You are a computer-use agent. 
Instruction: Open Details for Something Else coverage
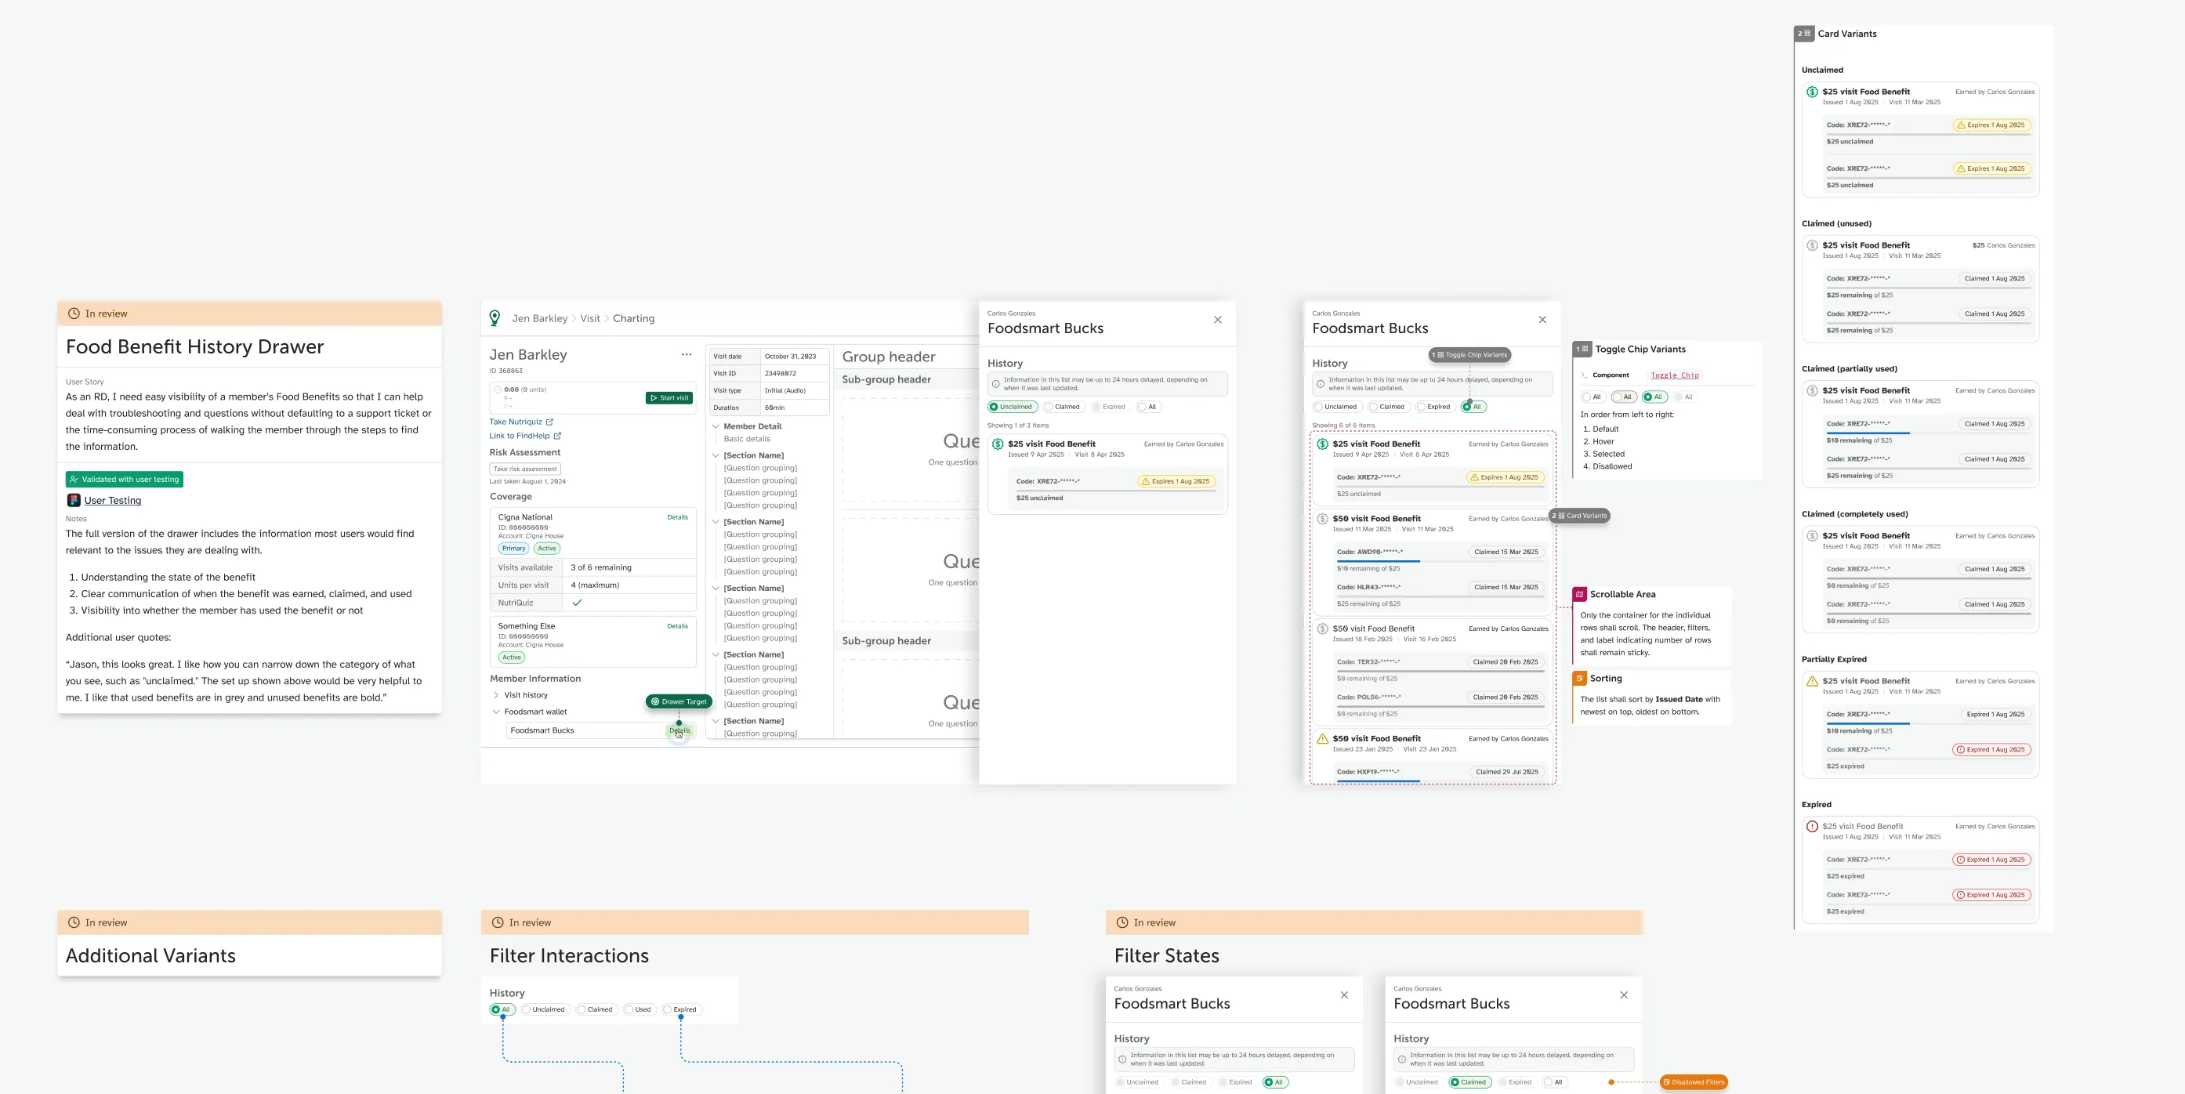pos(678,627)
